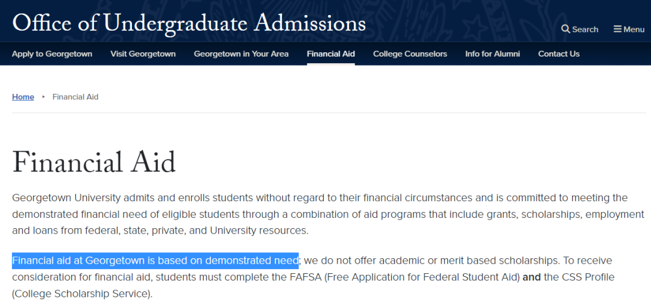Select Georgetown in Your Area
This screenshot has height=307, width=651.
pos(241,54)
